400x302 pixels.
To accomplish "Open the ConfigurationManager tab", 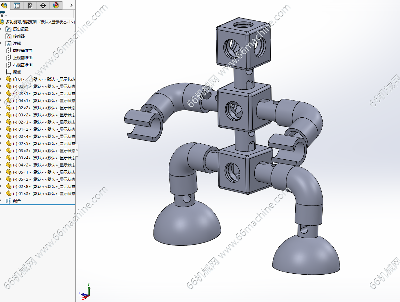I will pos(30,5).
